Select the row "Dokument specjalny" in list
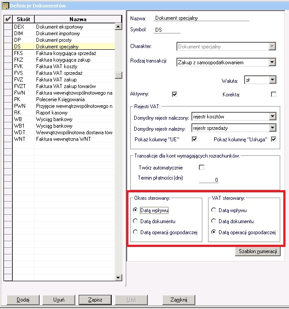The image size is (289, 309). tap(64, 47)
